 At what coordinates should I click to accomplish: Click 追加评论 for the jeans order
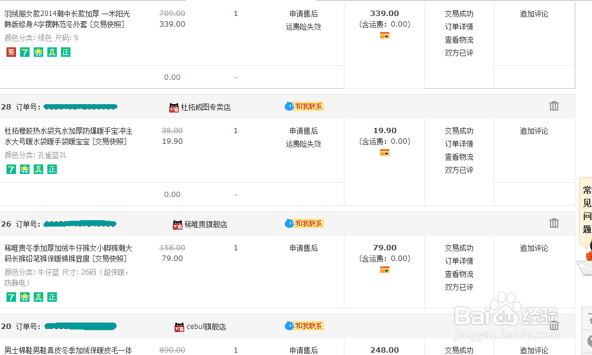pos(534,248)
